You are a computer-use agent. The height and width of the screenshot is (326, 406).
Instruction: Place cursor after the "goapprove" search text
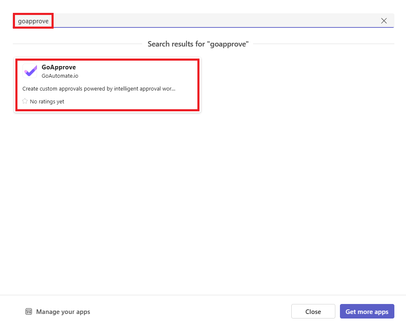49,21
